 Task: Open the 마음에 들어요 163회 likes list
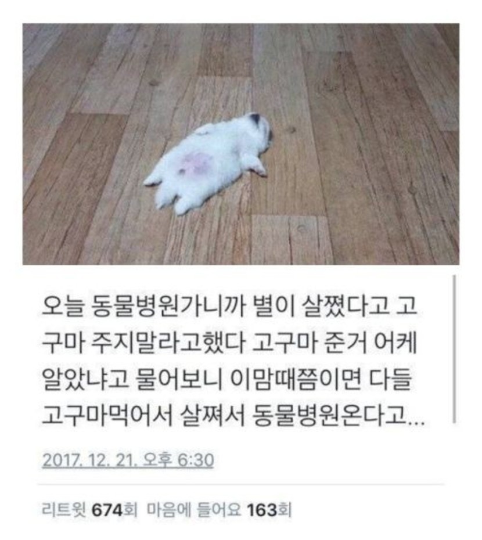tap(220, 510)
